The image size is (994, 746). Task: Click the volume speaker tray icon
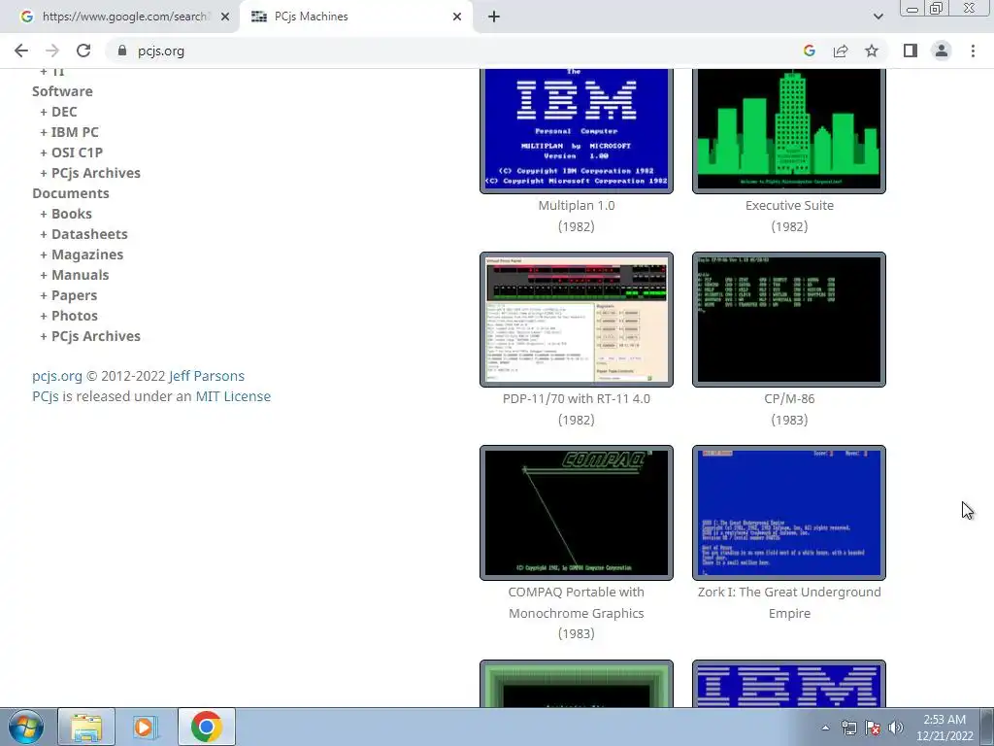point(896,728)
